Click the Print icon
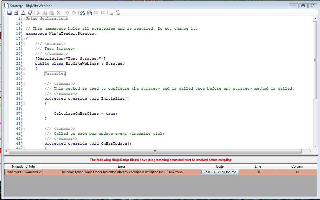The width and height of the screenshot is (320, 200). (x=16, y=13)
